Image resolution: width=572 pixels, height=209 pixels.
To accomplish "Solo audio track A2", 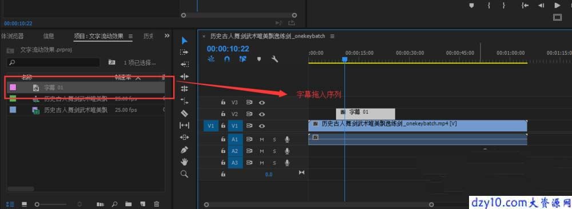I will click(x=275, y=151).
